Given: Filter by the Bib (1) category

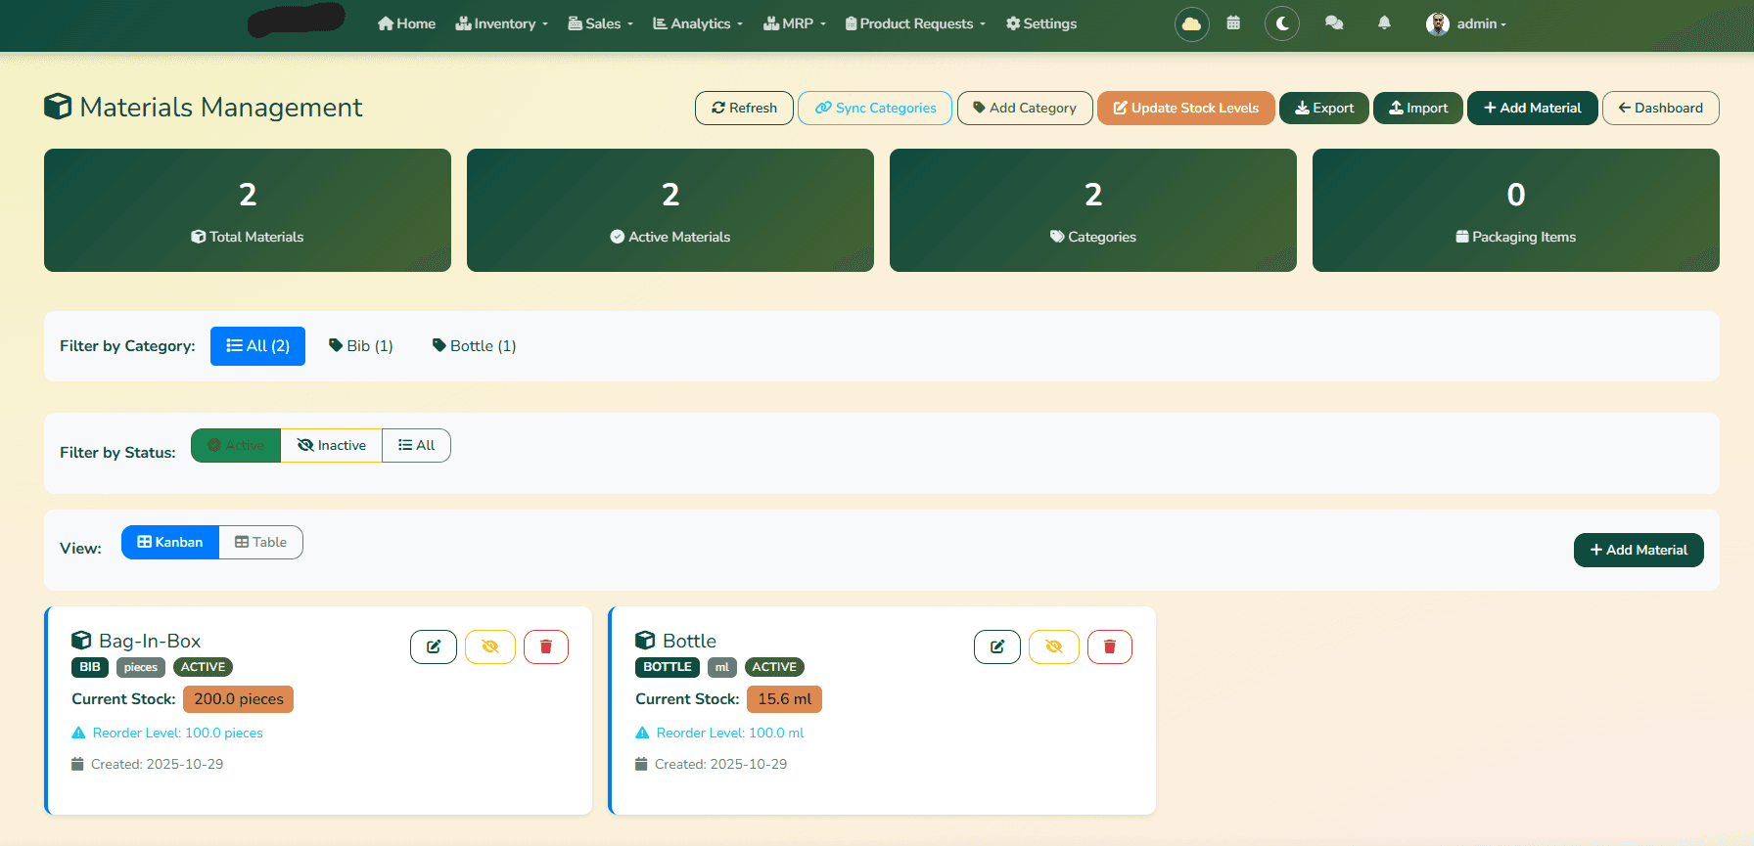Looking at the screenshot, I should 361,346.
